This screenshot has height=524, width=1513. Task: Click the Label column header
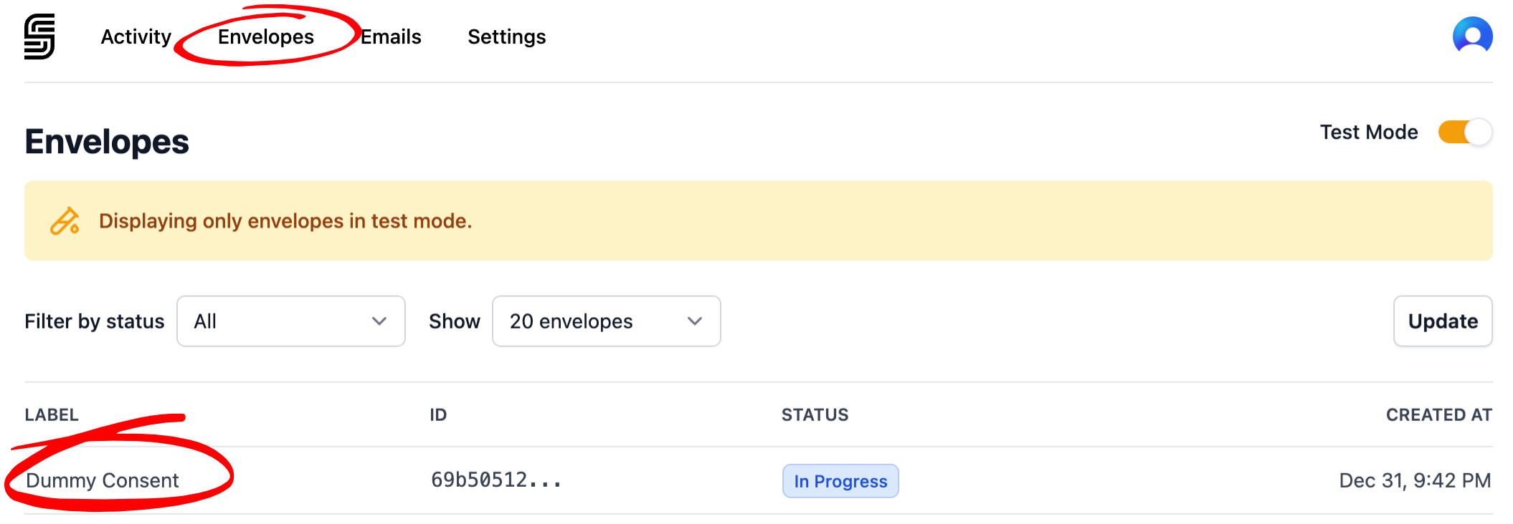[52, 415]
